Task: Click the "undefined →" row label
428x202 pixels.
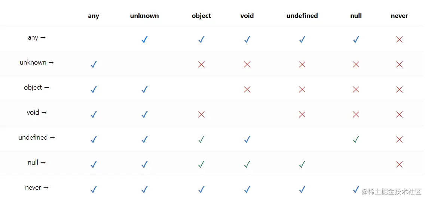Action: click(37, 137)
